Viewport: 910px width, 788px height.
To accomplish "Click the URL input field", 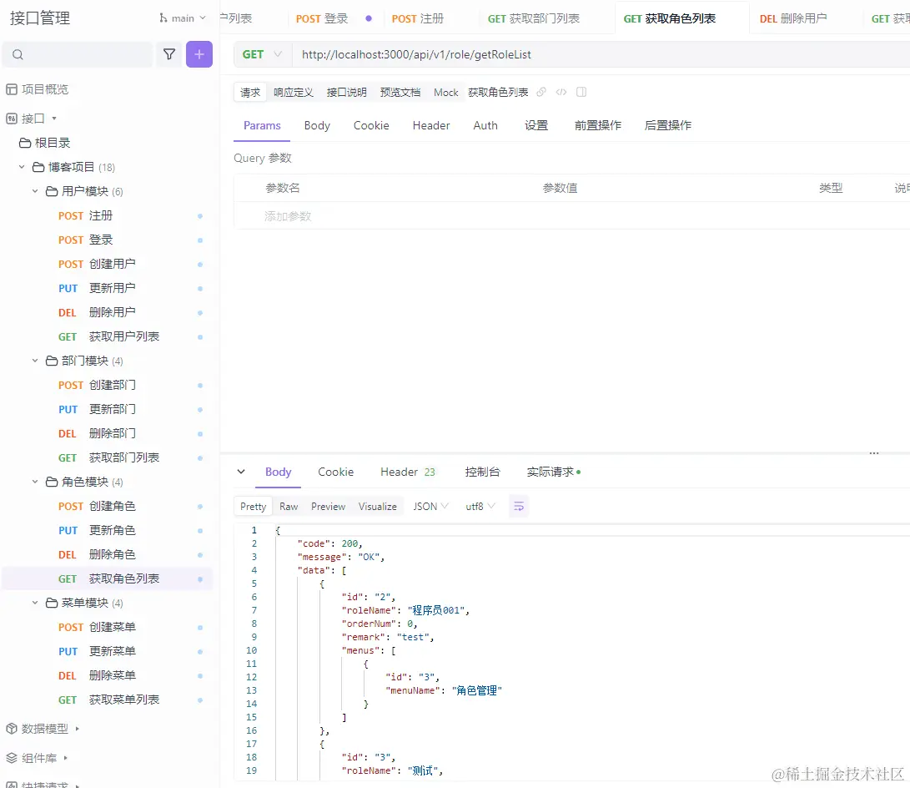I will click(x=601, y=54).
